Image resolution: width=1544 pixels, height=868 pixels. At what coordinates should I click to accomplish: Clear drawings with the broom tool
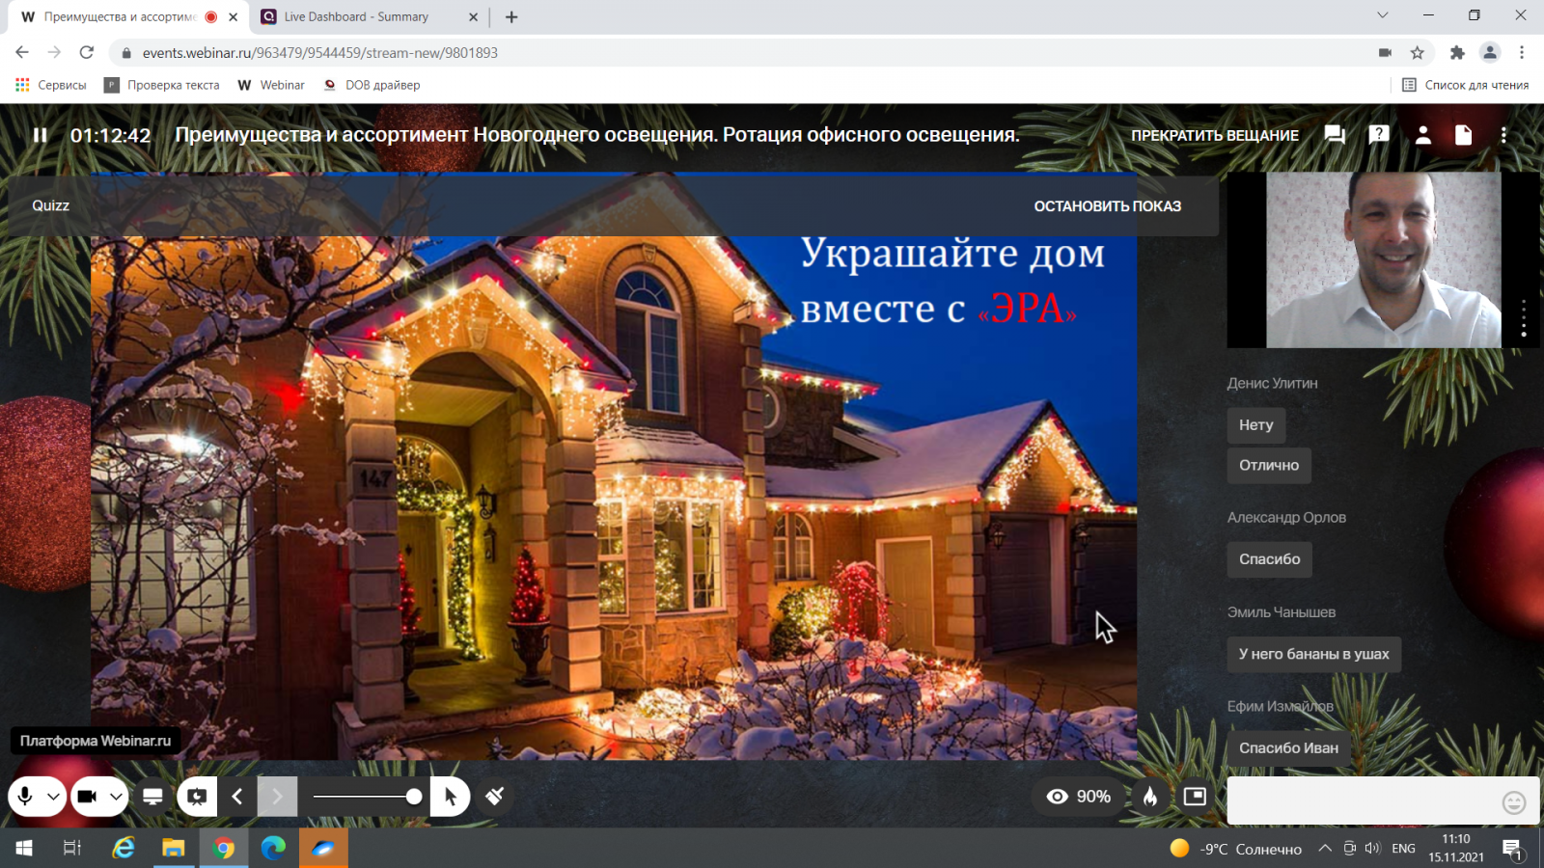pos(495,797)
